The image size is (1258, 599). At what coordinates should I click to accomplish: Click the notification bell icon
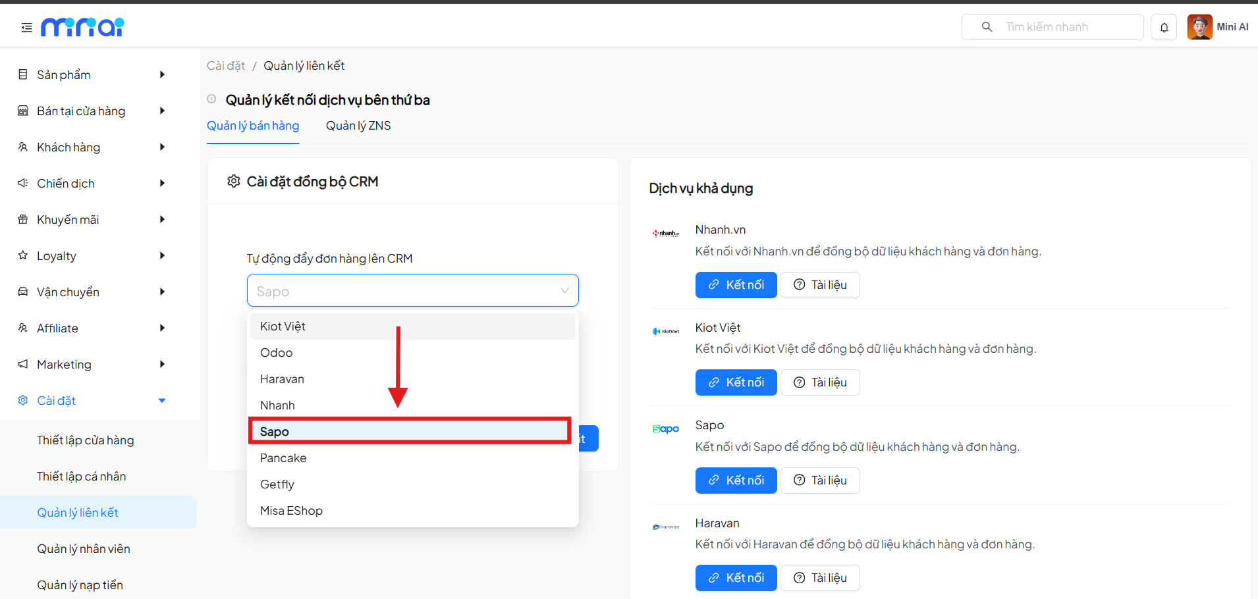1164,27
